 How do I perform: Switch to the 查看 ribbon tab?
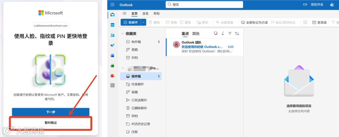click(145, 13)
